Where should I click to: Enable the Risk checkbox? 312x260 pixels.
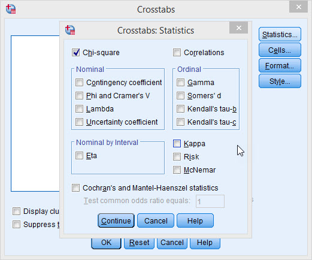click(177, 157)
